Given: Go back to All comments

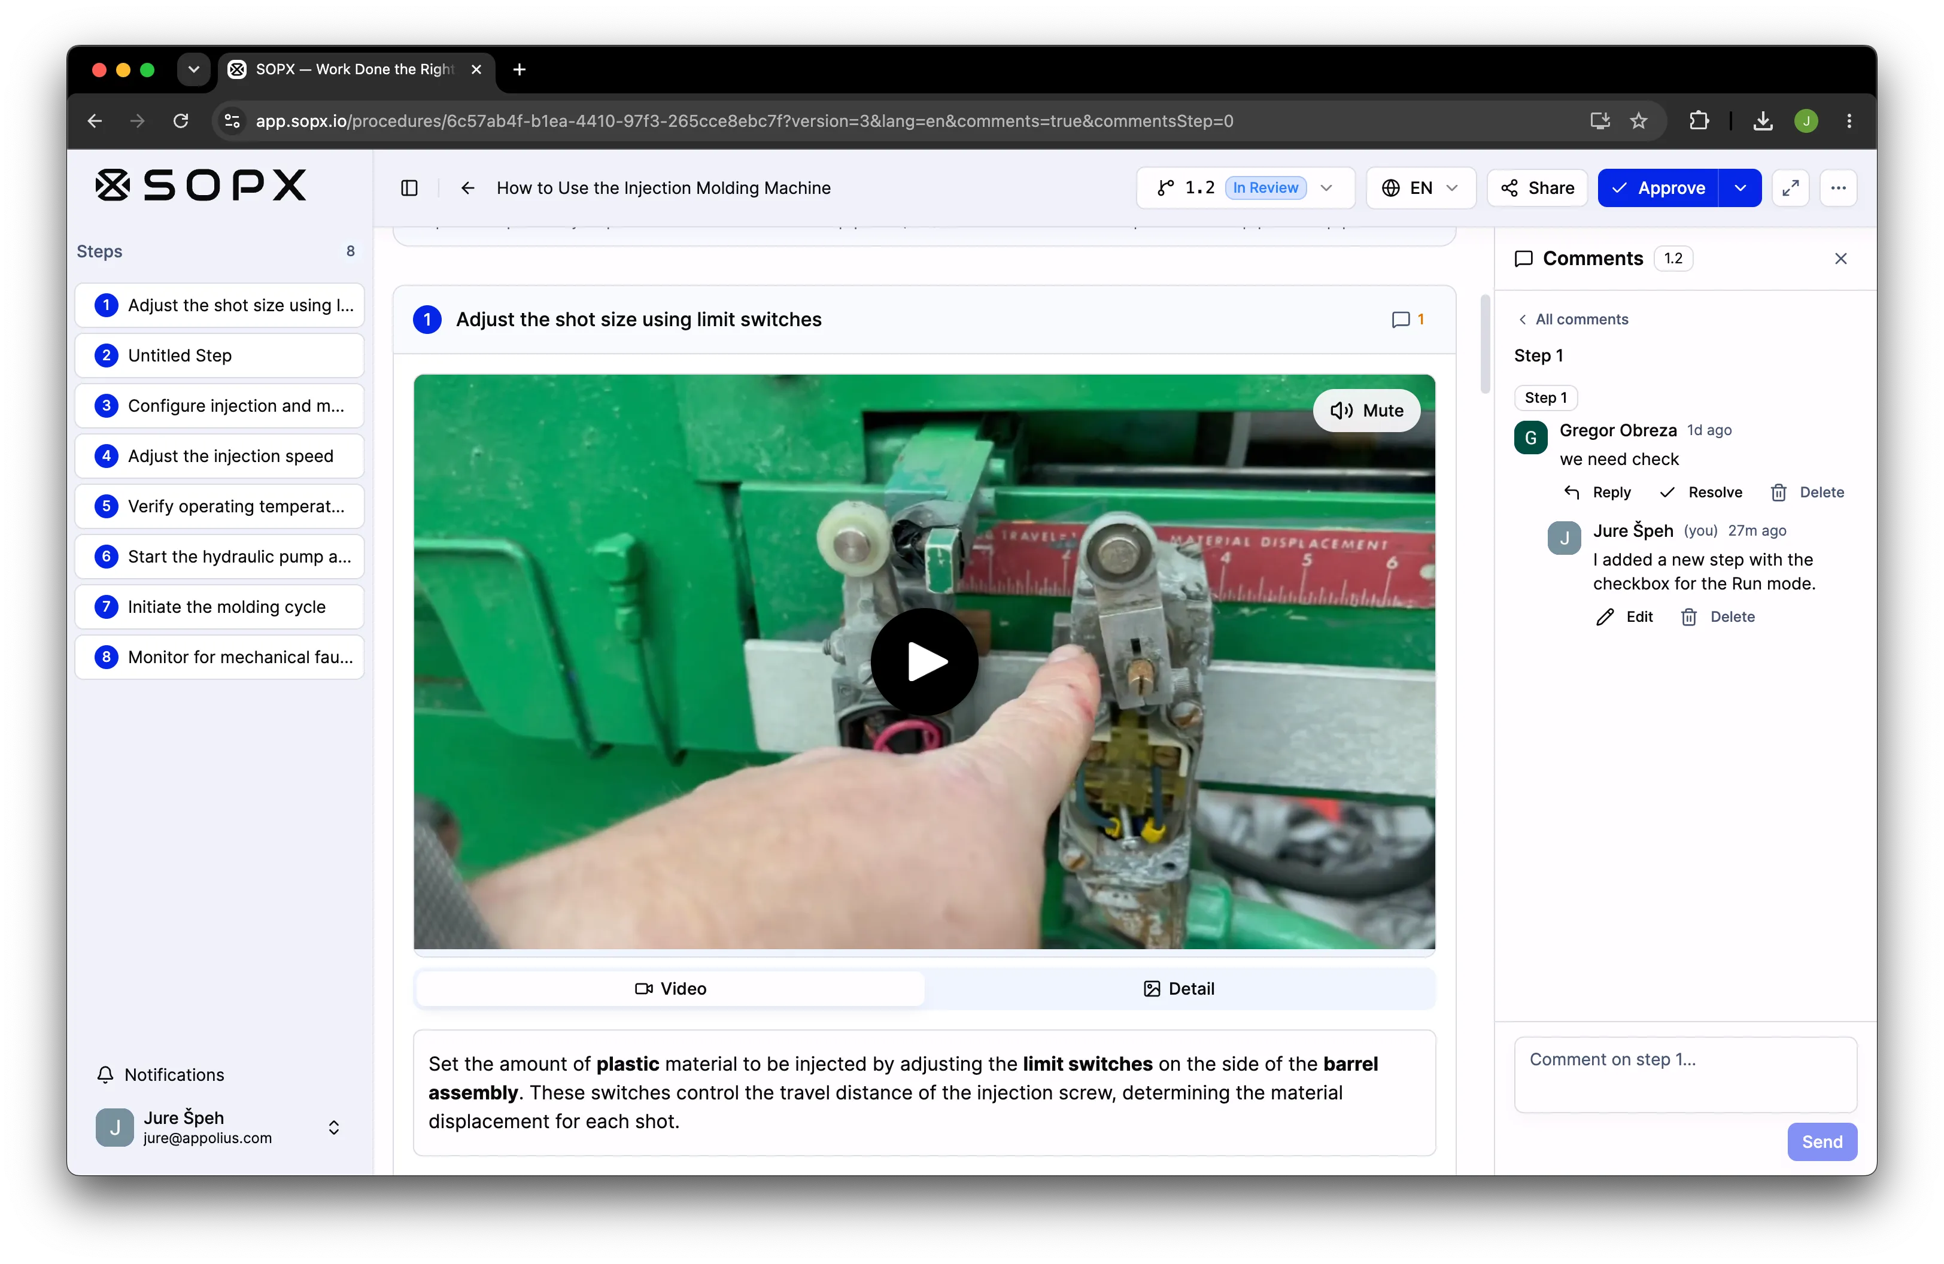Looking at the screenshot, I should 1572,319.
